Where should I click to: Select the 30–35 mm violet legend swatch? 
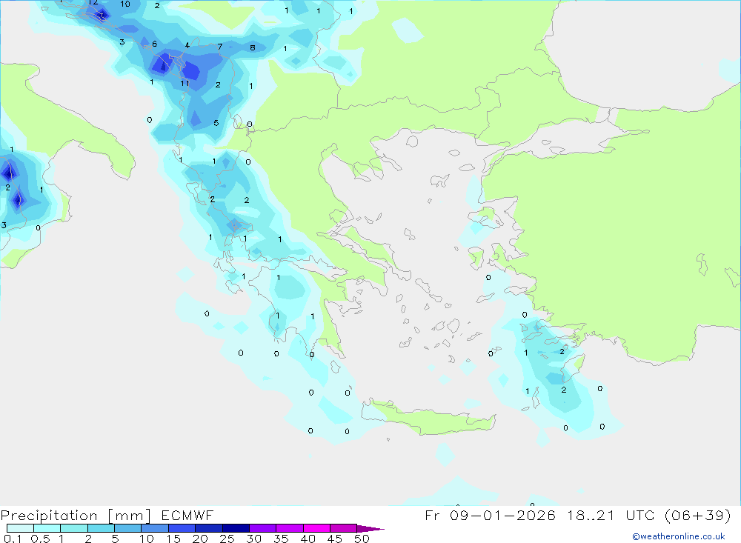(263, 528)
